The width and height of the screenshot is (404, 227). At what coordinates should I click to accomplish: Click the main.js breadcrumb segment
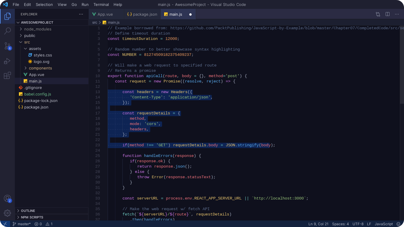[x=111, y=22]
